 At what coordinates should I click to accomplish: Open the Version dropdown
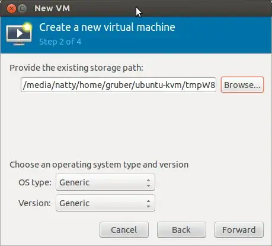click(x=105, y=203)
